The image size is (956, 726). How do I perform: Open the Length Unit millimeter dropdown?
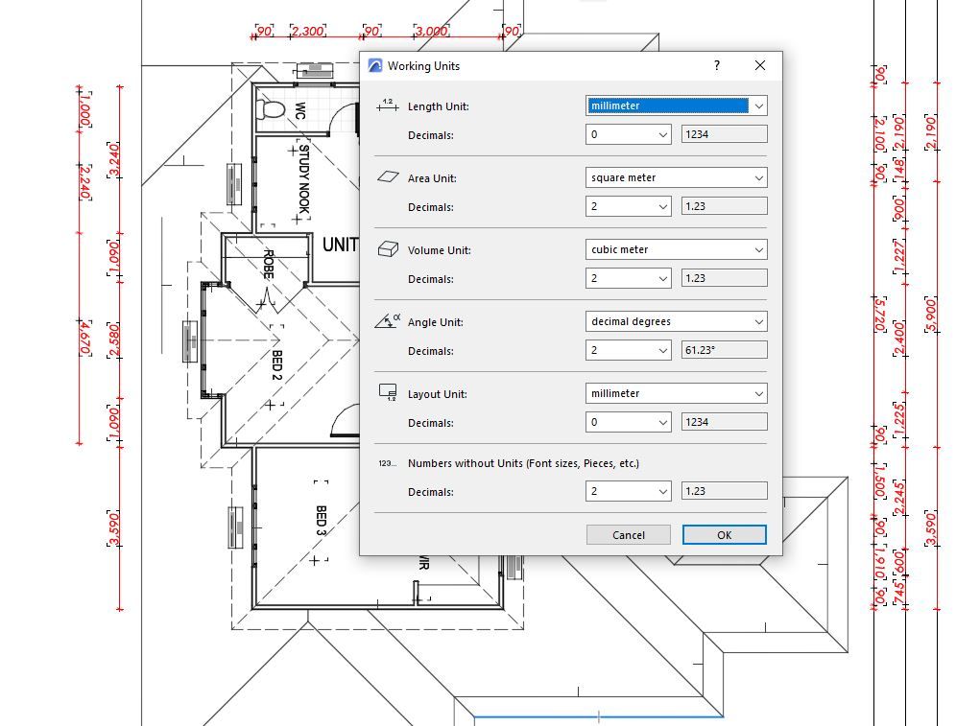click(676, 105)
